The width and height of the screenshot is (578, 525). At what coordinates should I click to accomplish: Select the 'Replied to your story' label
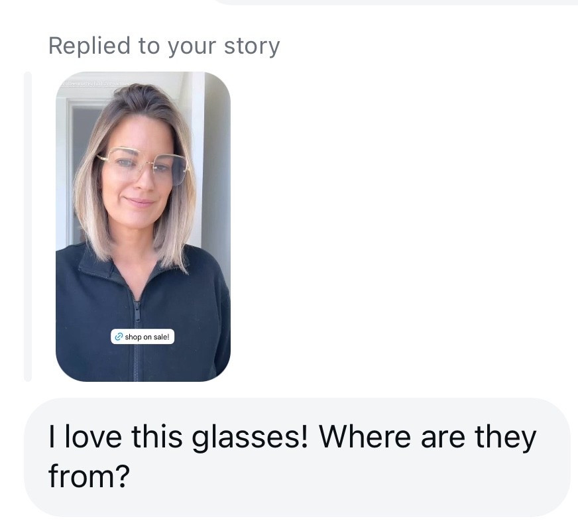click(164, 45)
